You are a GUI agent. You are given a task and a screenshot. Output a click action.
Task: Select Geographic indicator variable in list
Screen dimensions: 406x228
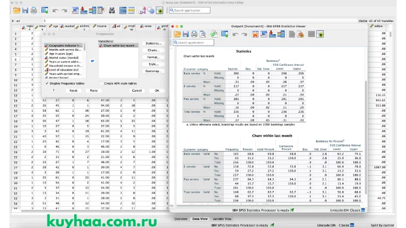pos(63,46)
